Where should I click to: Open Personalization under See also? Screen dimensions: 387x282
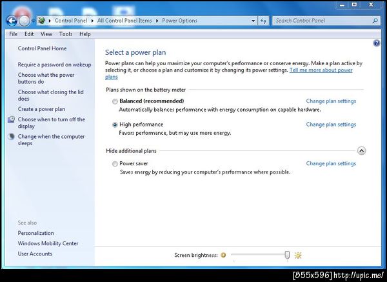35,233
